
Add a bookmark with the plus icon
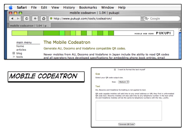(x=35, y=18)
